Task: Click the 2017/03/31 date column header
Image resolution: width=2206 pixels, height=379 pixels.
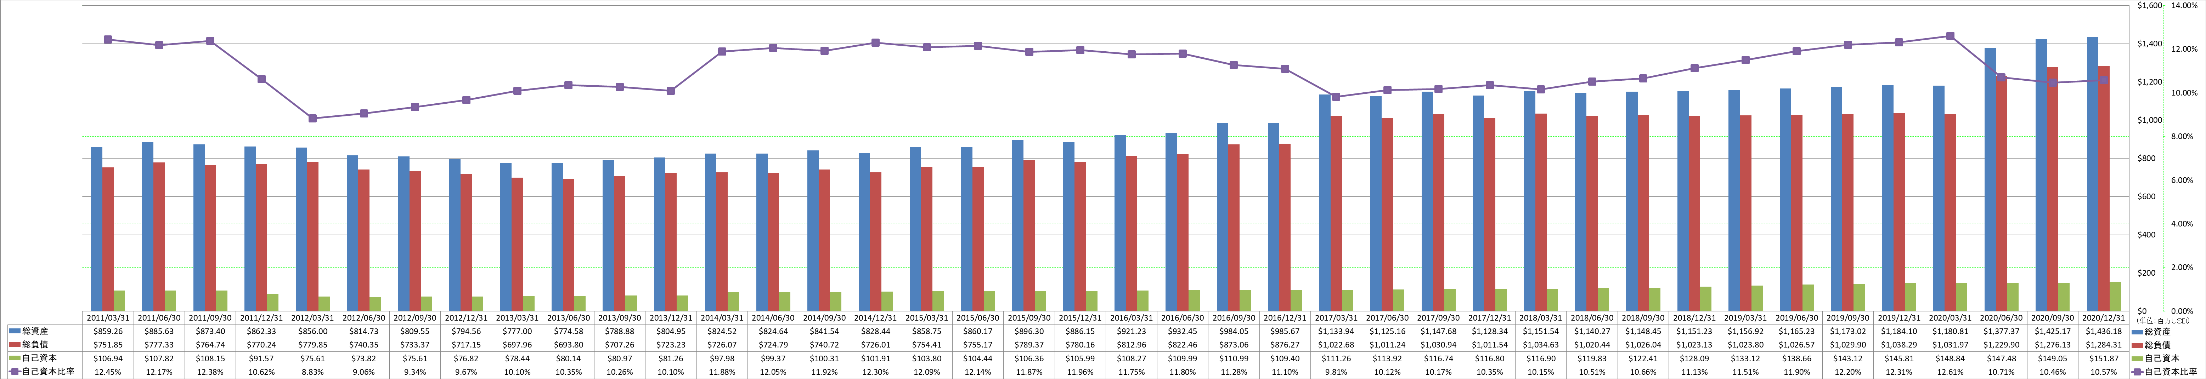Action: point(1336,317)
